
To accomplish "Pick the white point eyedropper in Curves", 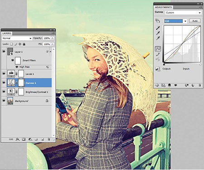I will click(x=158, y=38).
